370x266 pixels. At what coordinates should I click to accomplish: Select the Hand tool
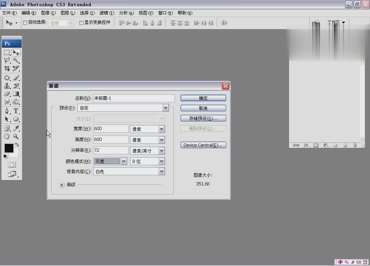coord(7,136)
